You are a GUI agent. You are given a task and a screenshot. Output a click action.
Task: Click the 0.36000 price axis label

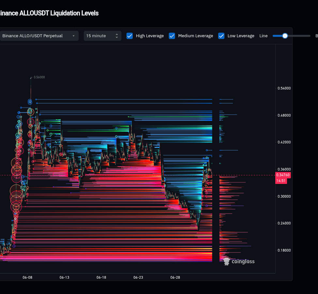point(284,169)
